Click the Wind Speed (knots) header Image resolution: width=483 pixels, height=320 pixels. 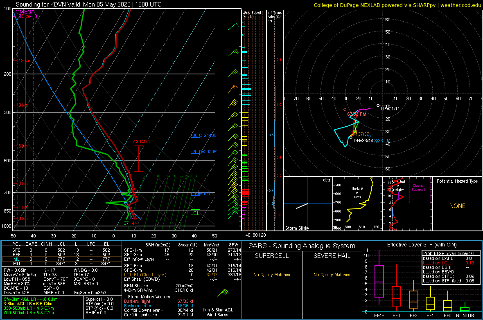251,14
